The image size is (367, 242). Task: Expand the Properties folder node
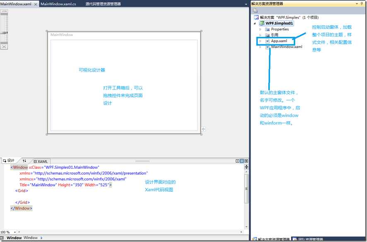pyautogui.click(x=260, y=29)
